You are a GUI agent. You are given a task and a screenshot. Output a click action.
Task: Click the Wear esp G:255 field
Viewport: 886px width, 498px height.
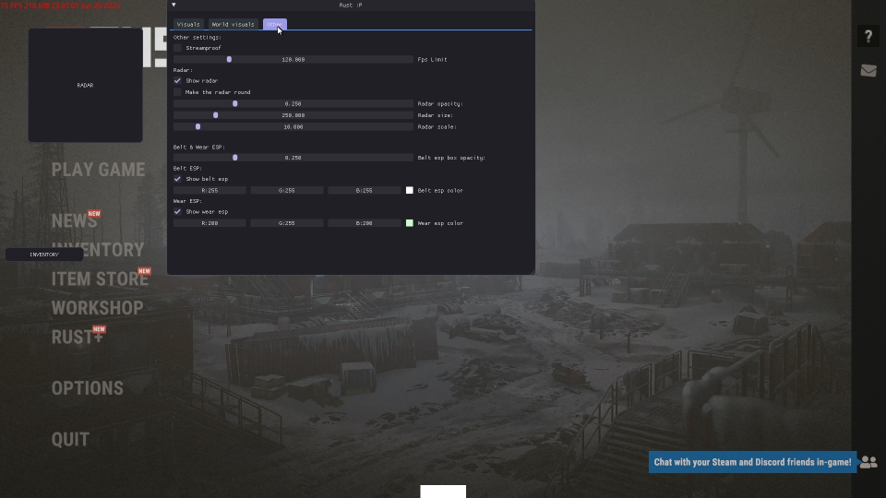[x=287, y=223]
